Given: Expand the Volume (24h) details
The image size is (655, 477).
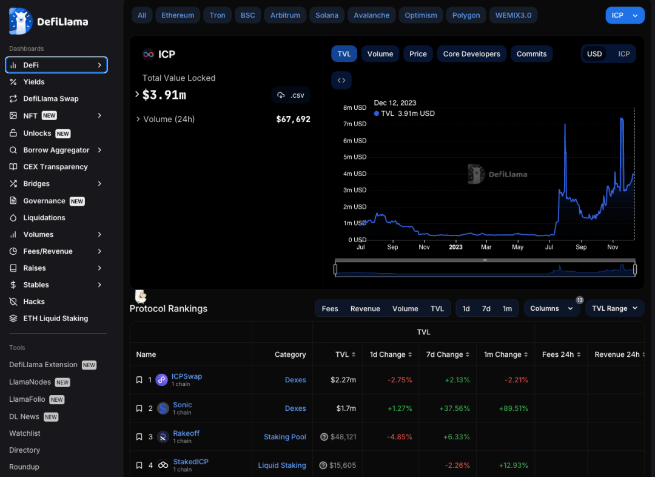Looking at the screenshot, I should pos(138,119).
